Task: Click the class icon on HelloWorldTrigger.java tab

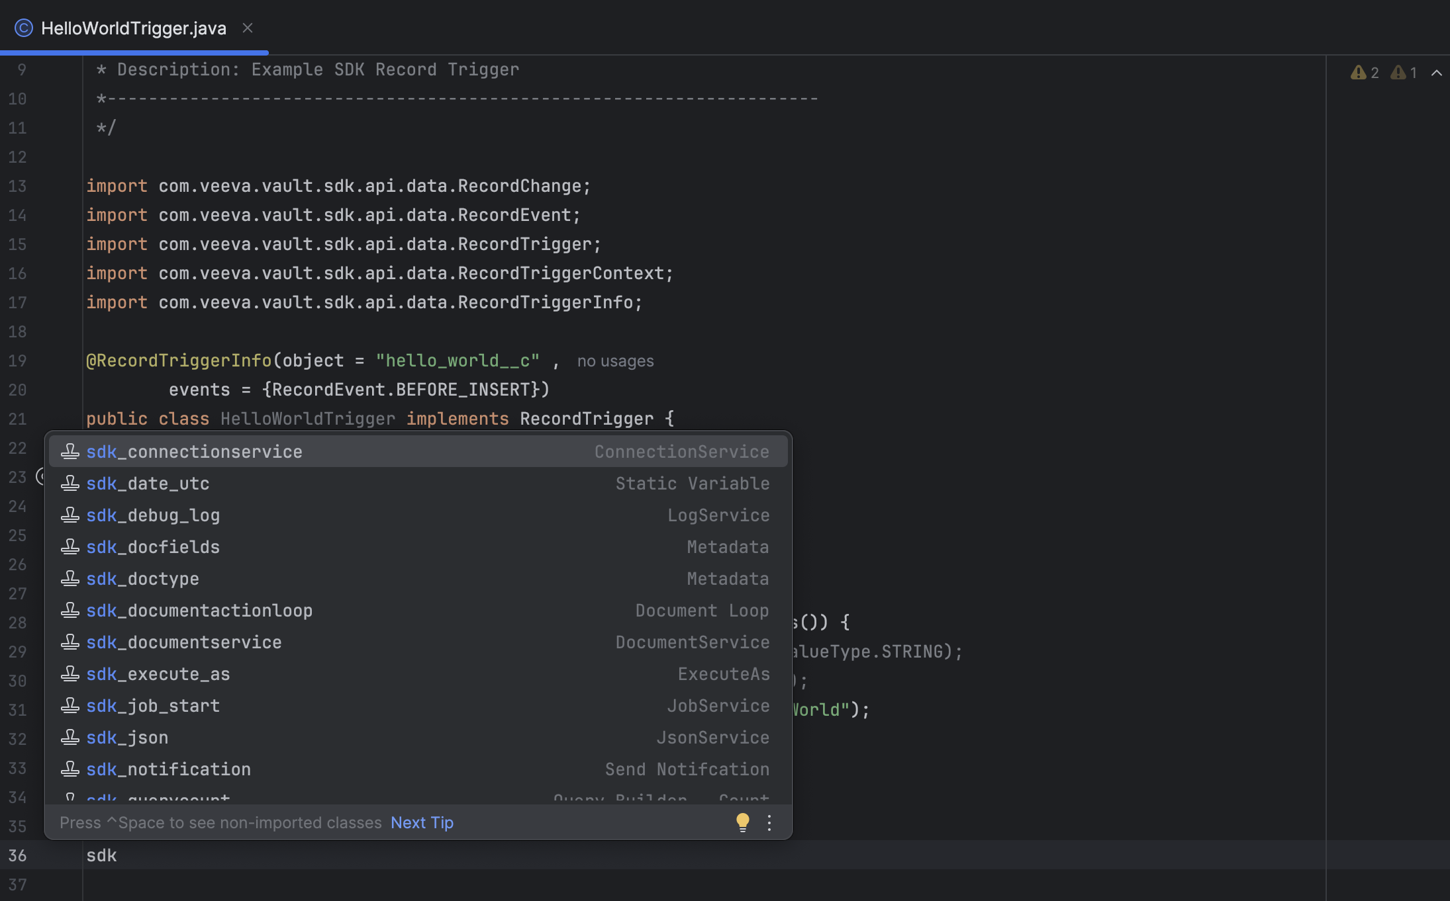Action: pyautogui.click(x=24, y=28)
